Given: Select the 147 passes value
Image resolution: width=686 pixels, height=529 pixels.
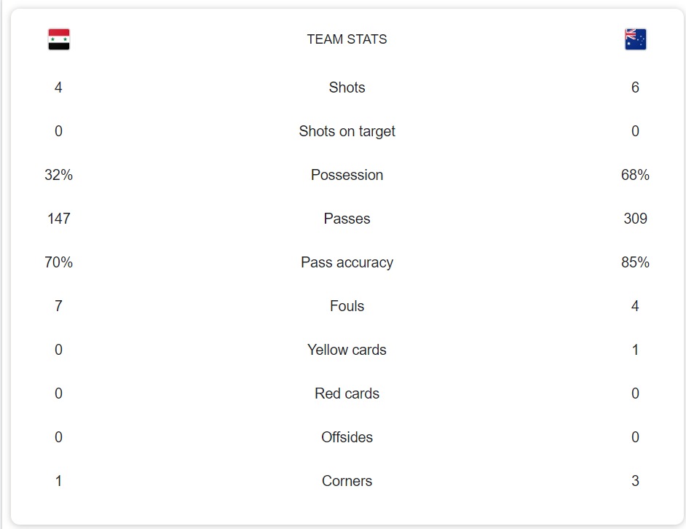Looking at the screenshot, I should [58, 219].
